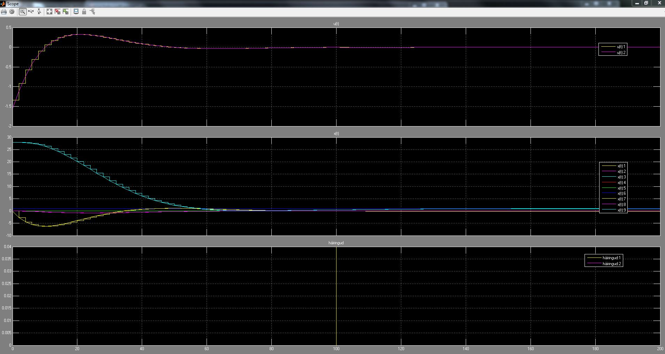Select legend entry x(t):4
The width and height of the screenshot is (665, 354).
coord(613,183)
